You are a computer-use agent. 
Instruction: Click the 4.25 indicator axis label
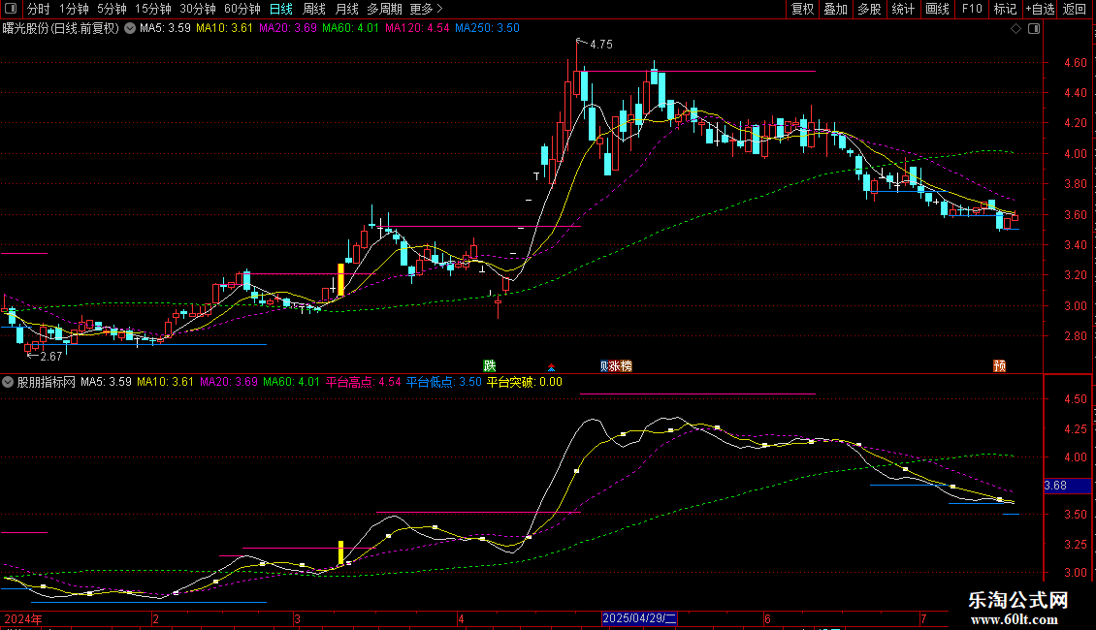pos(1076,428)
